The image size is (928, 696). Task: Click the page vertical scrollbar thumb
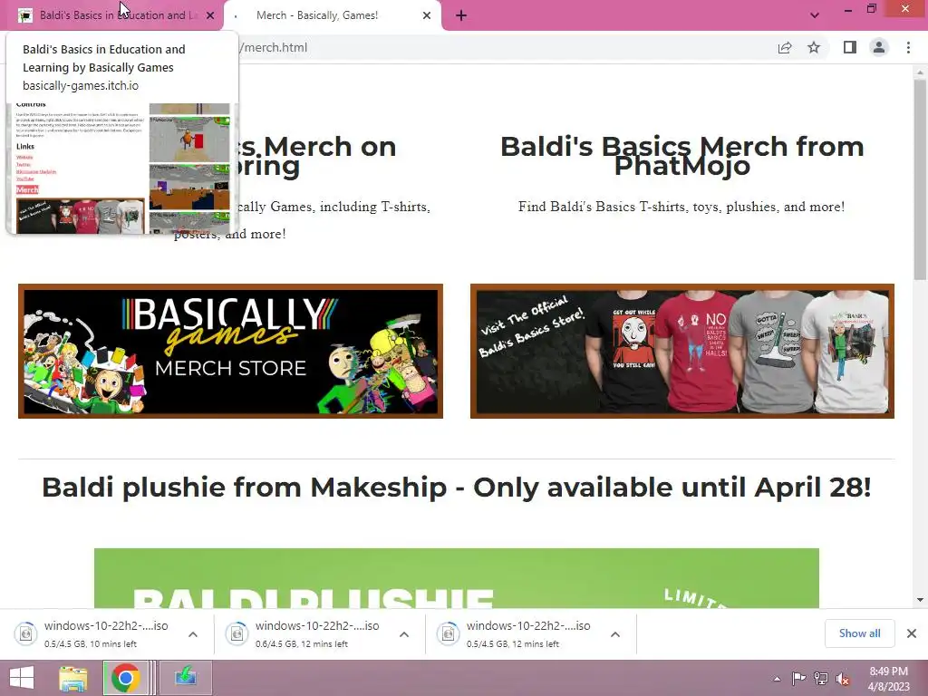pyautogui.click(x=920, y=179)
